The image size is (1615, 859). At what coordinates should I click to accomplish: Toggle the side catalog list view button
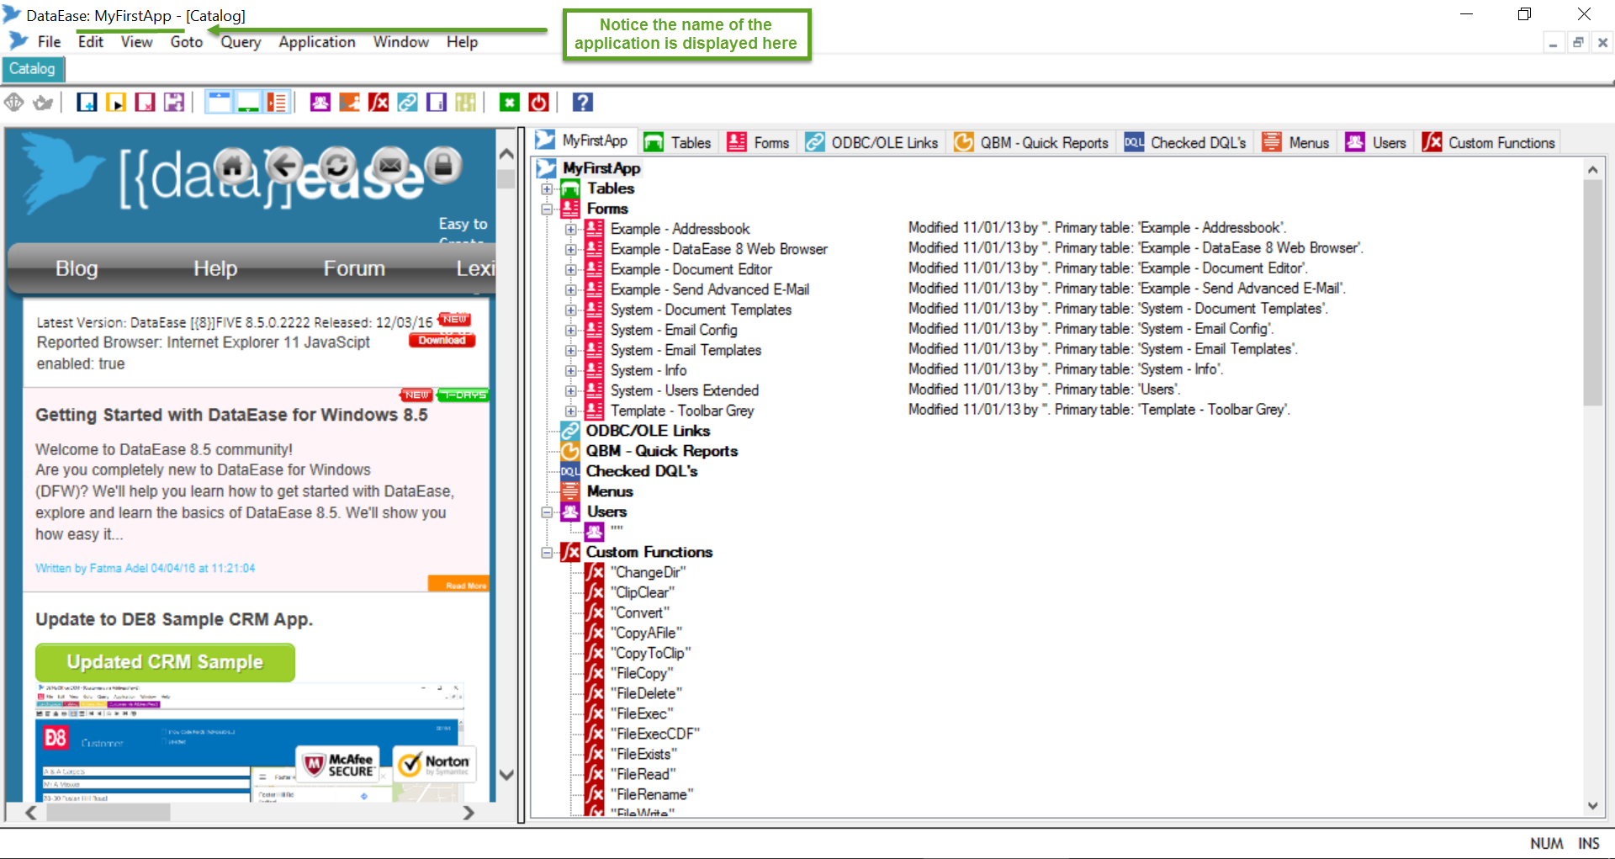(277, 103)
